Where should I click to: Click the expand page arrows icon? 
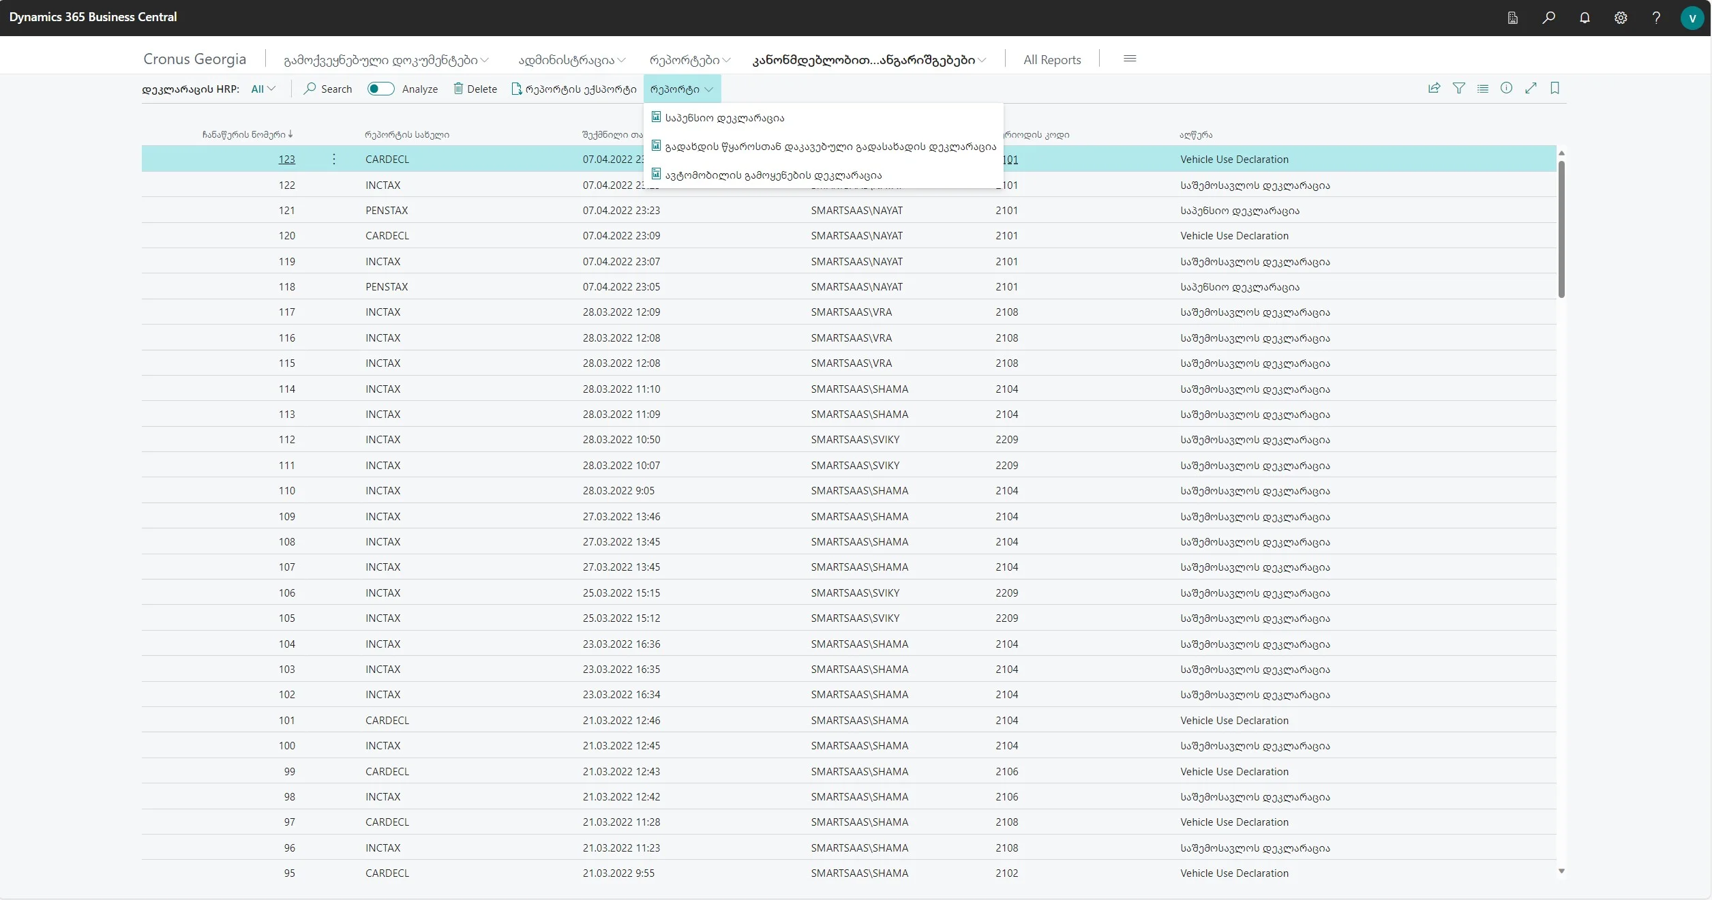[1531, 88]
